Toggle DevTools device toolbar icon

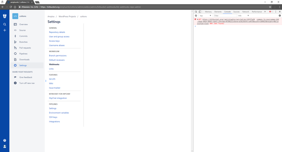200,12
